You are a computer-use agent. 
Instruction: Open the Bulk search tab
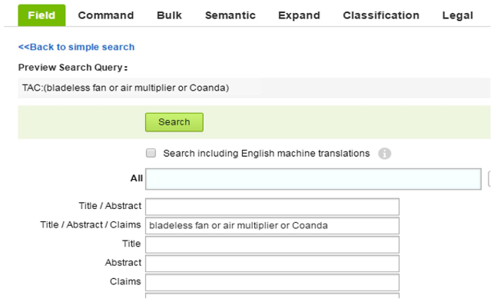169,15
